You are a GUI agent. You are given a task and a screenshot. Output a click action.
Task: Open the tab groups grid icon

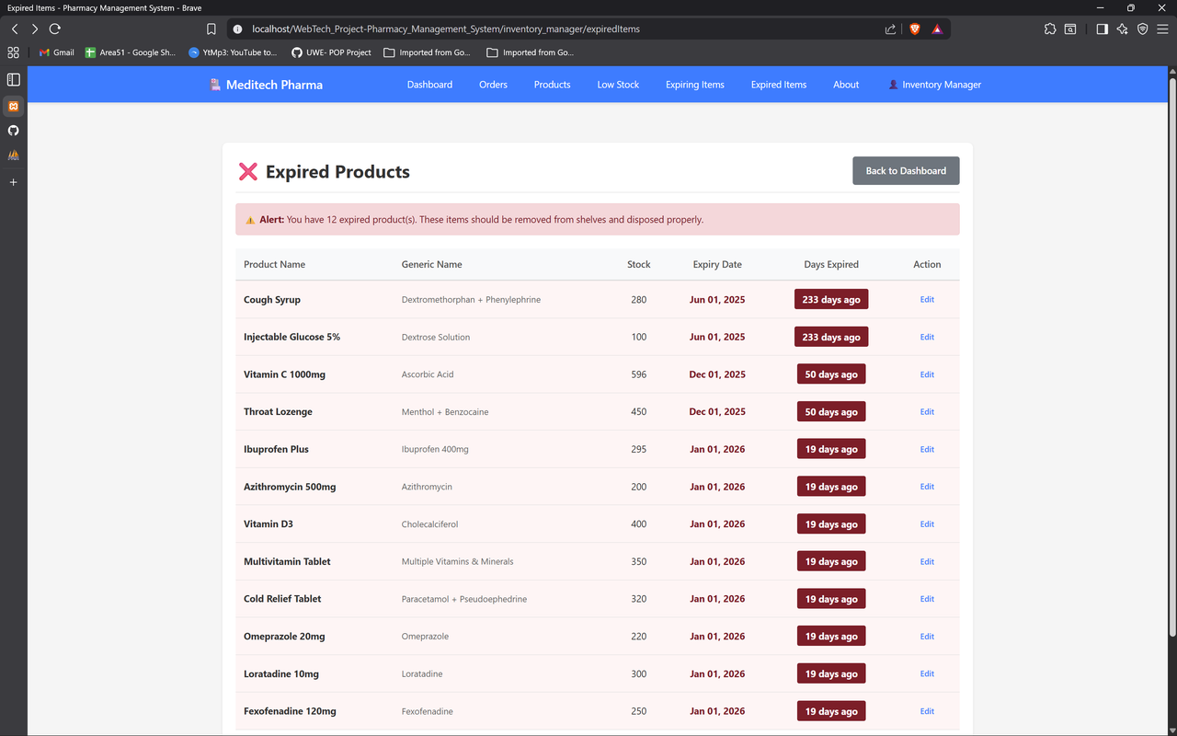click(13, 52)
